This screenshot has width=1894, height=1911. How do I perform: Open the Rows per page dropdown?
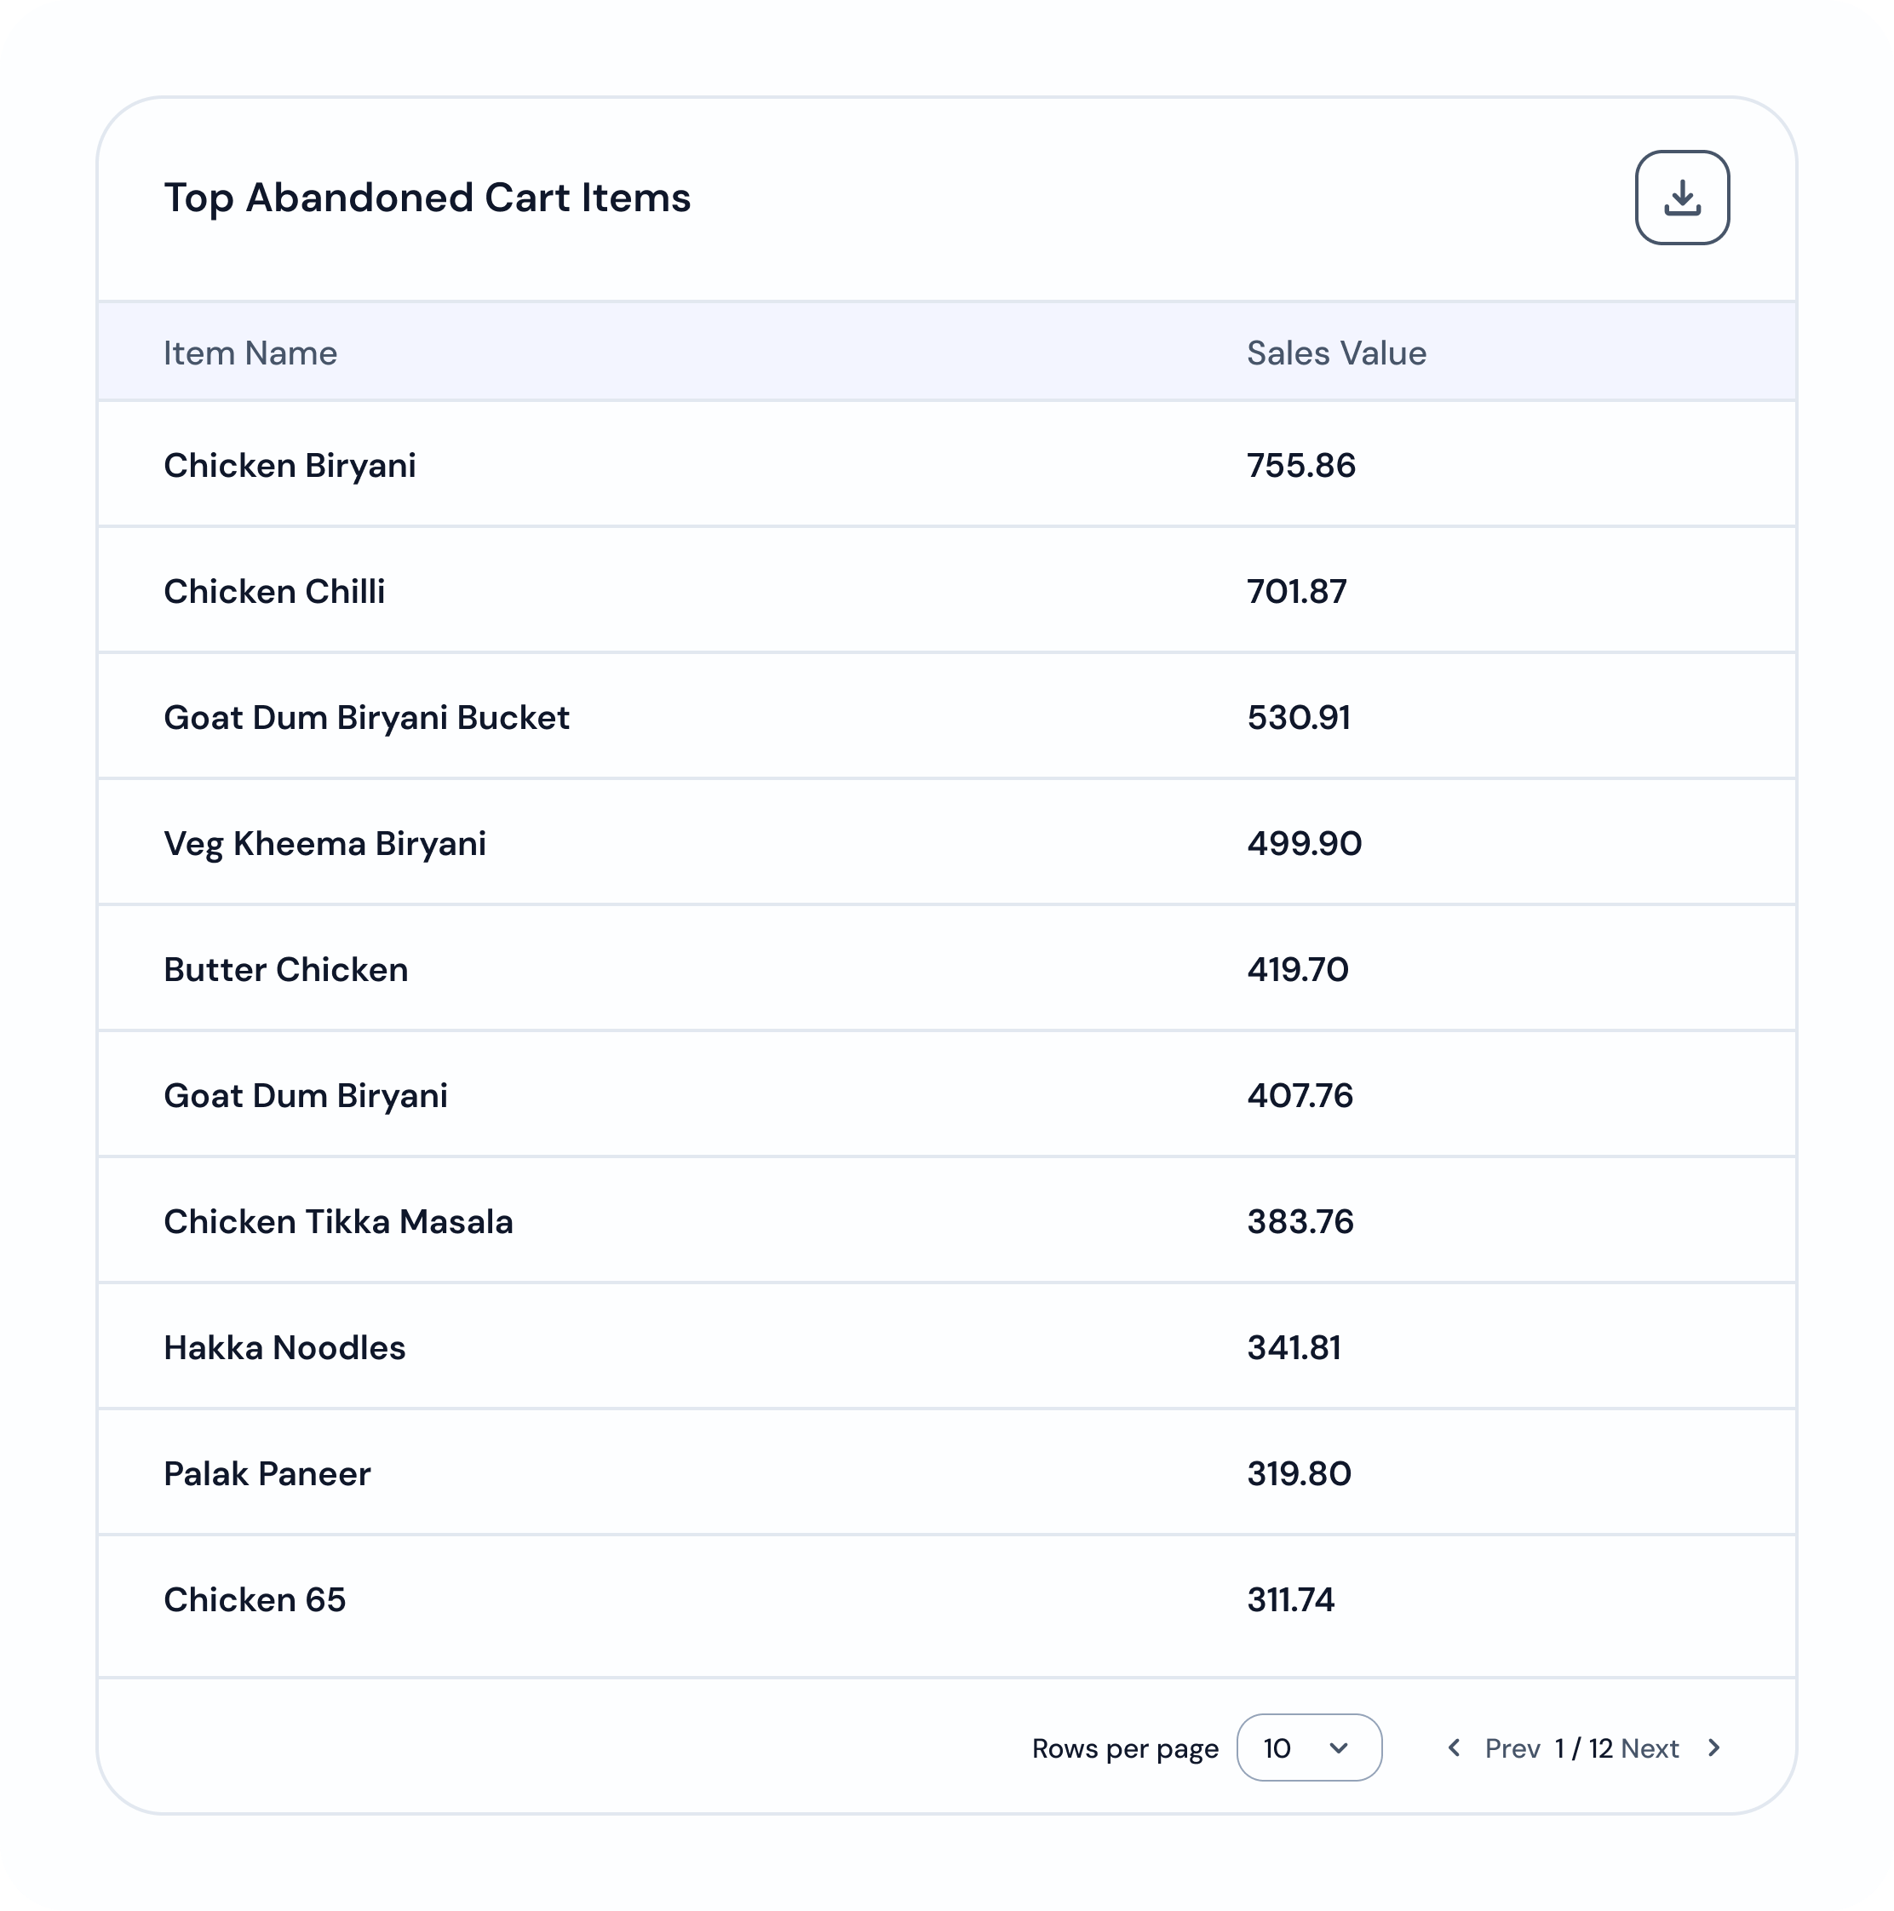pyautogui.click(x=1308, y=1747)
